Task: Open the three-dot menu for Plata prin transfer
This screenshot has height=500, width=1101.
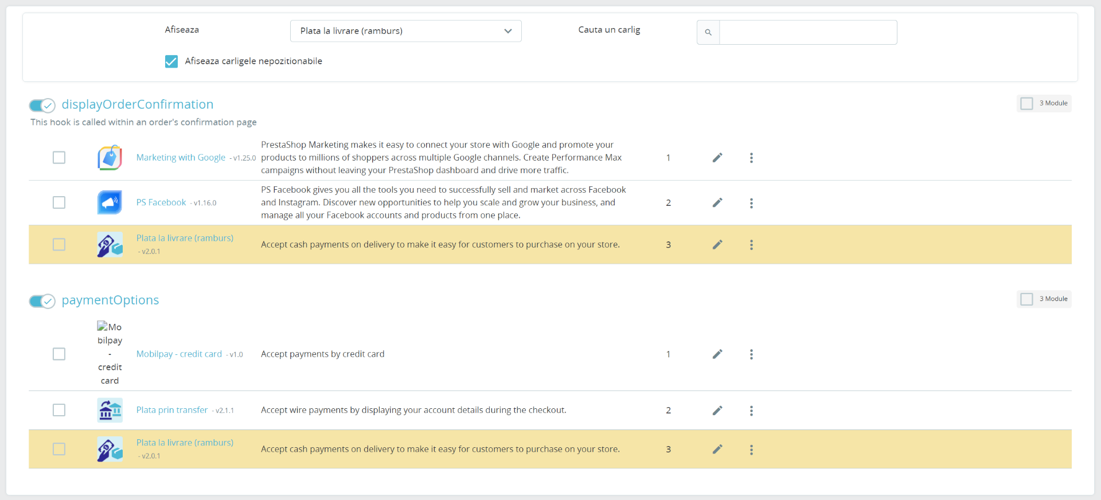Action: tap(751, 411)
